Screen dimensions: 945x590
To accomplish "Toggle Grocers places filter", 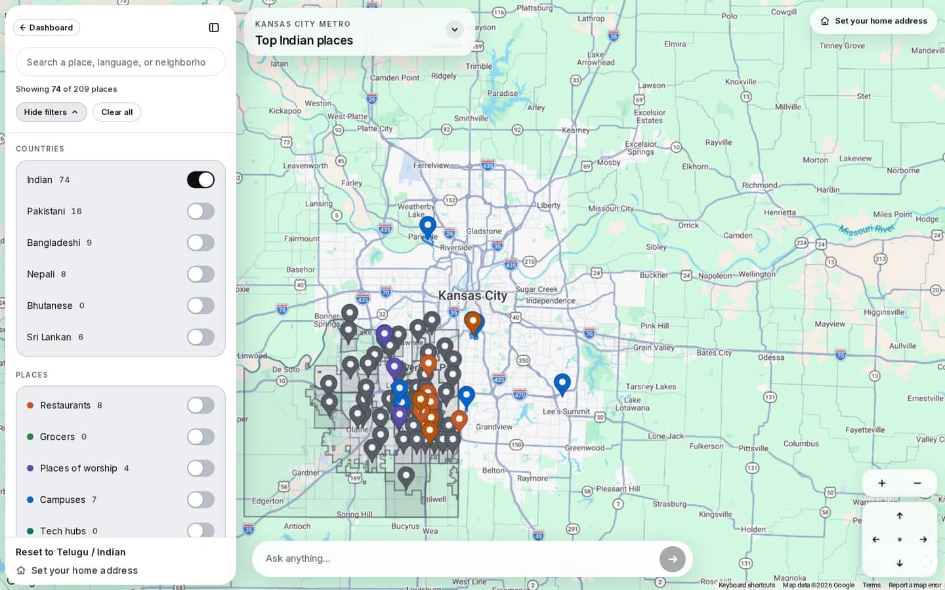I will click(201, 437).
